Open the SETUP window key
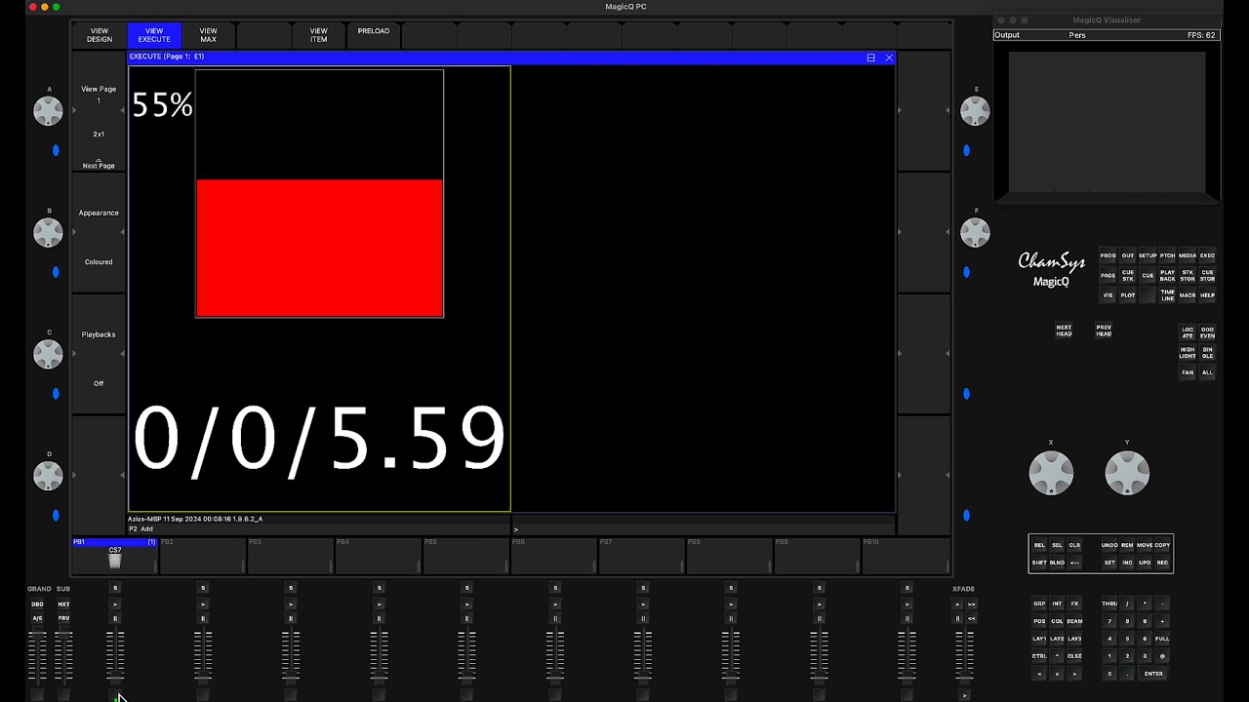The image size is (1249, 702). point(1148,255)
